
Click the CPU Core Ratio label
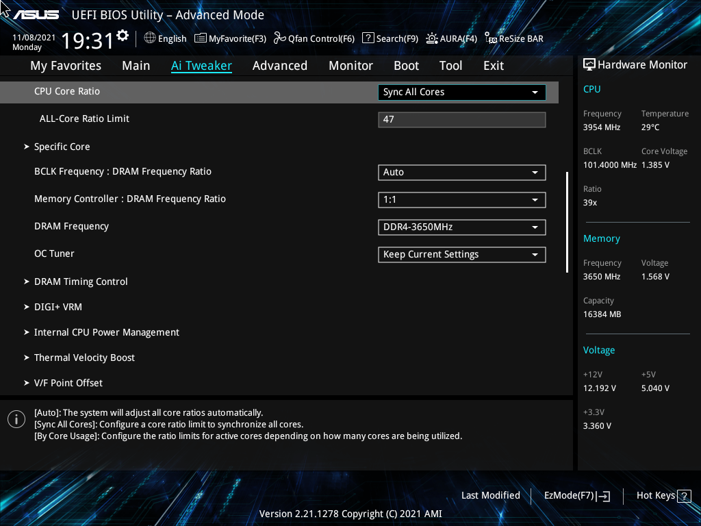pos(67,91)
